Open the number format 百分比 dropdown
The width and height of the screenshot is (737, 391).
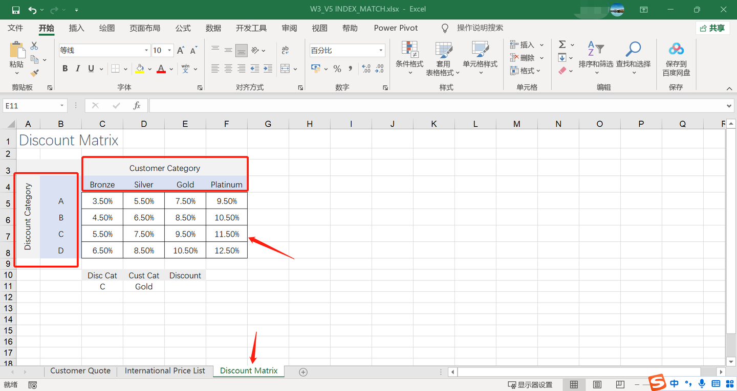click(x=381, y=50)
